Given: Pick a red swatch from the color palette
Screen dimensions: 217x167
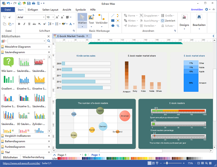Looking at the screenshot, I should pyautogui.click(x=58, y=158).
